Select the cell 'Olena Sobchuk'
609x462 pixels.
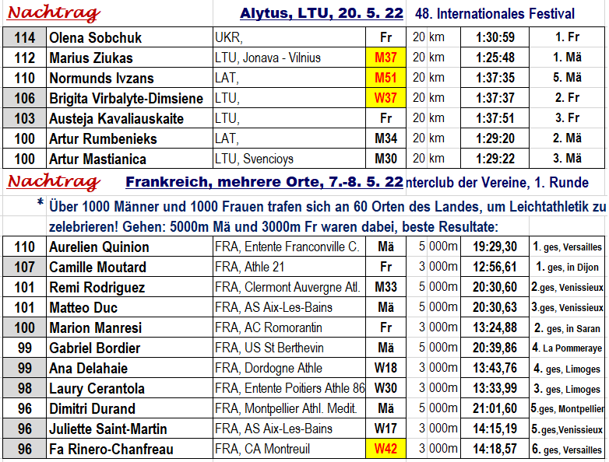click(129, 37)
